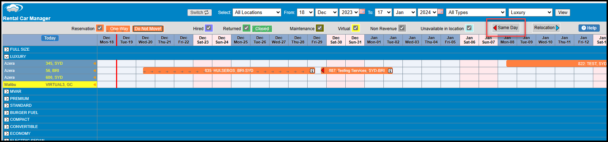Click info icon on booking 887 Testing Services

pos(390,71)
